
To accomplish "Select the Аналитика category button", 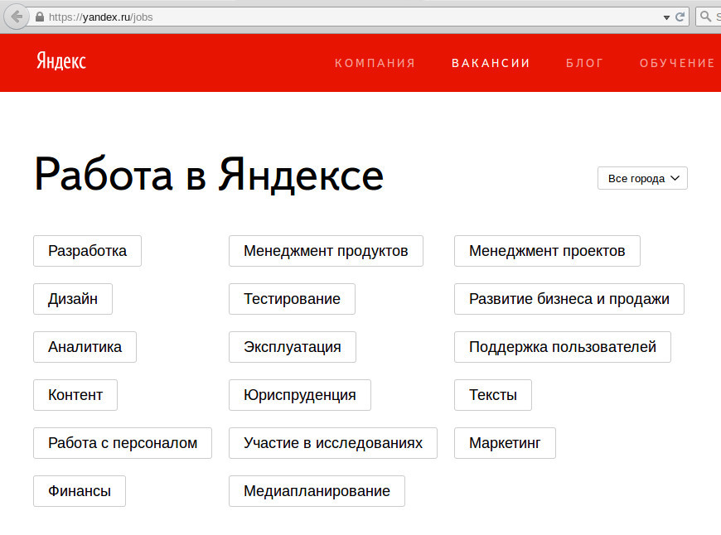I will point(85,347).
